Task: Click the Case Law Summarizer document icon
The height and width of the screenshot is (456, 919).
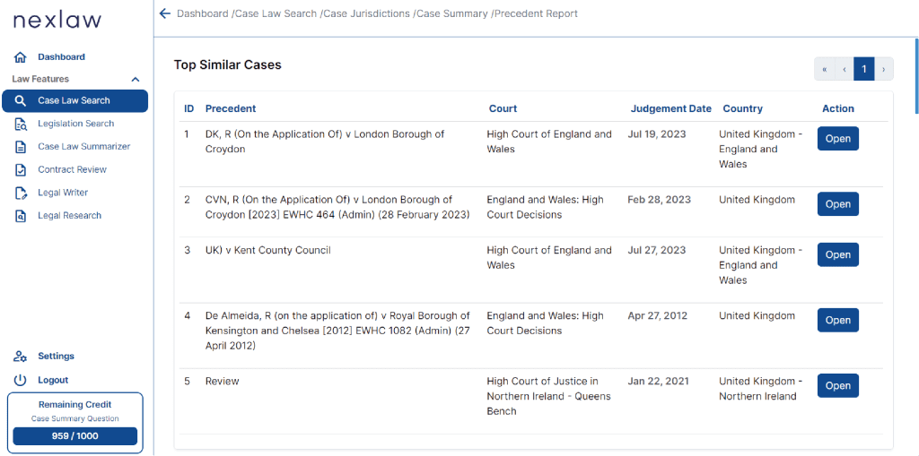Action: pos(21,147)
